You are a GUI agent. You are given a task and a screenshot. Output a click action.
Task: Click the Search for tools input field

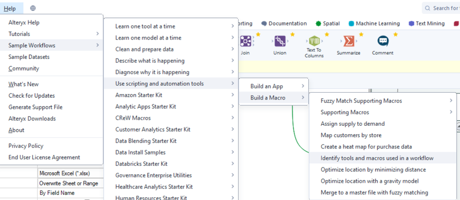tap(441, 8)
